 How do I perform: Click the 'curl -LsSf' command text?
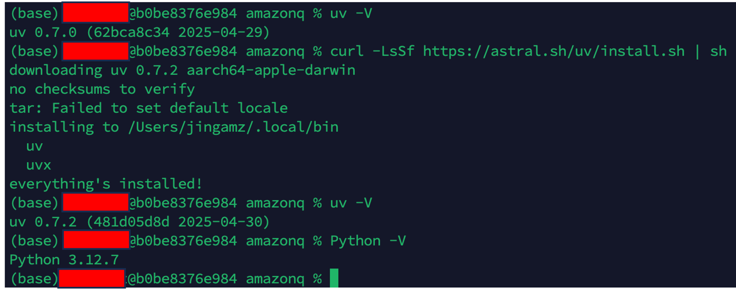point(372,51)
